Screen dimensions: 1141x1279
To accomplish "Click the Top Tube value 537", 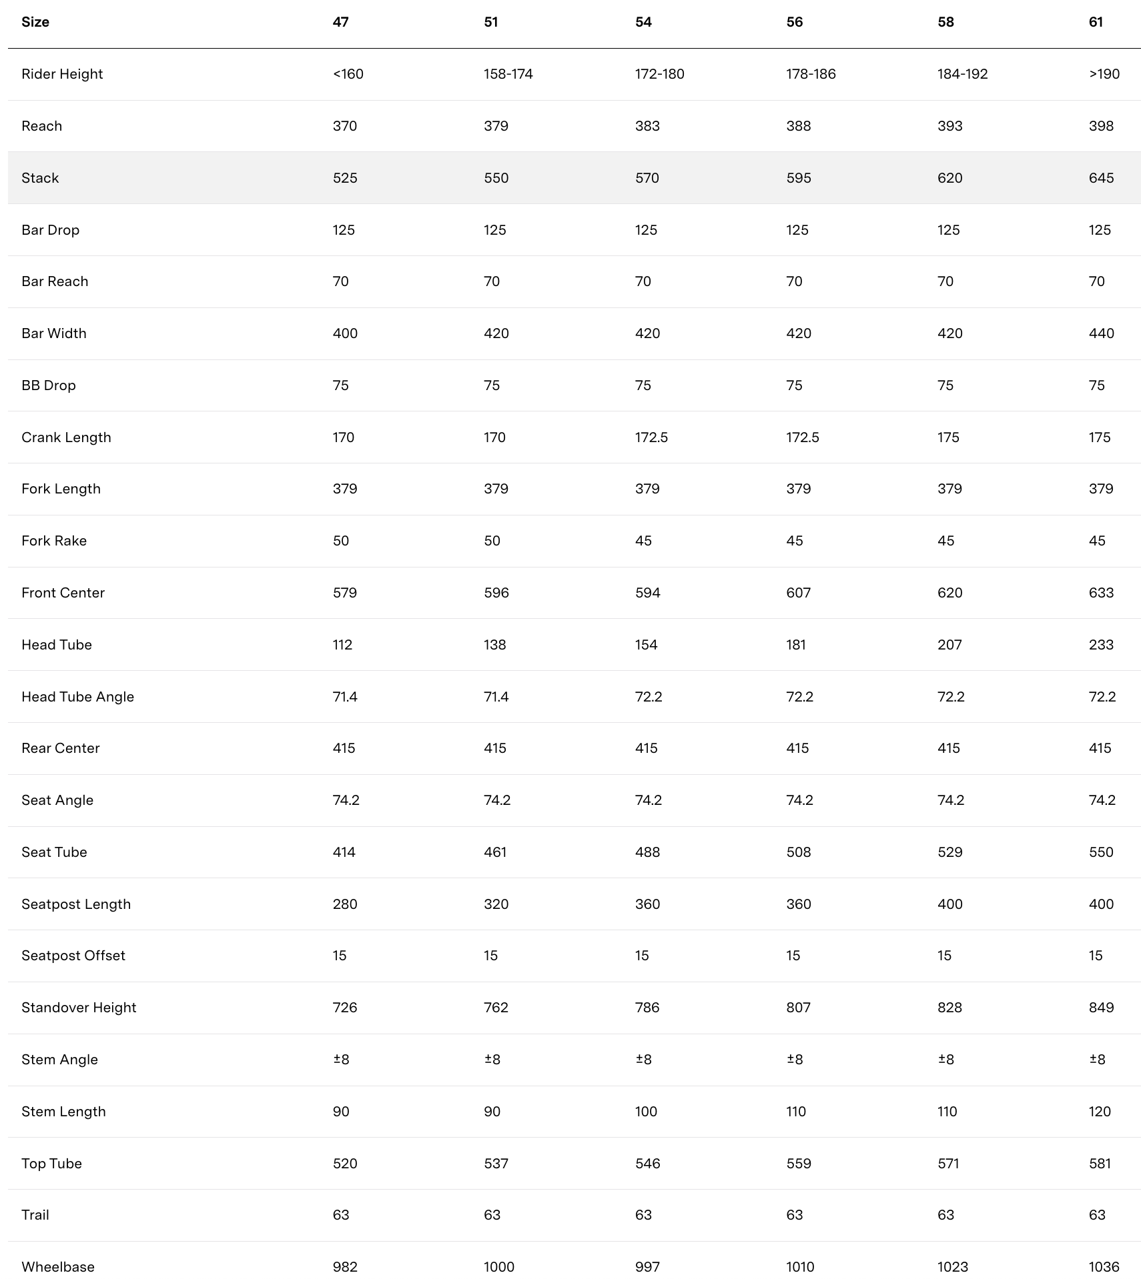I will pos(496,1164).
